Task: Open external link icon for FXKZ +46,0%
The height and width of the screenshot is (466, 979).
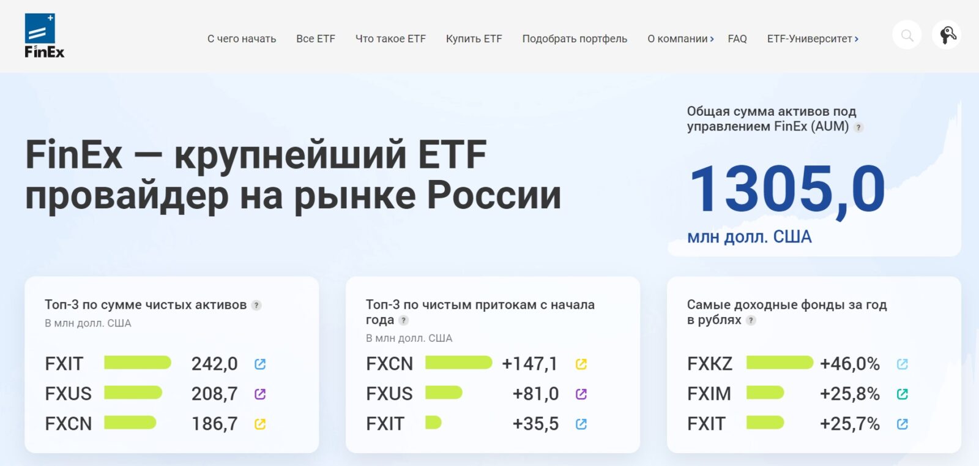Action: point(903,364)
